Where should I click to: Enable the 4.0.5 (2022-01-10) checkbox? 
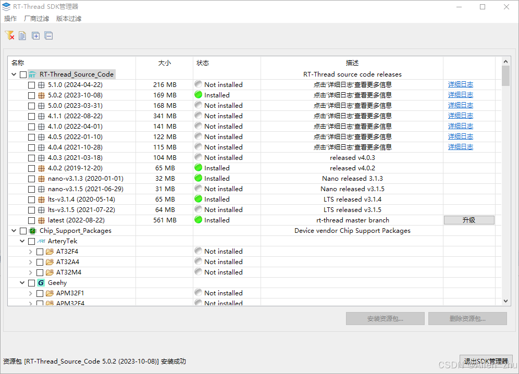click(x=31, y=137)
